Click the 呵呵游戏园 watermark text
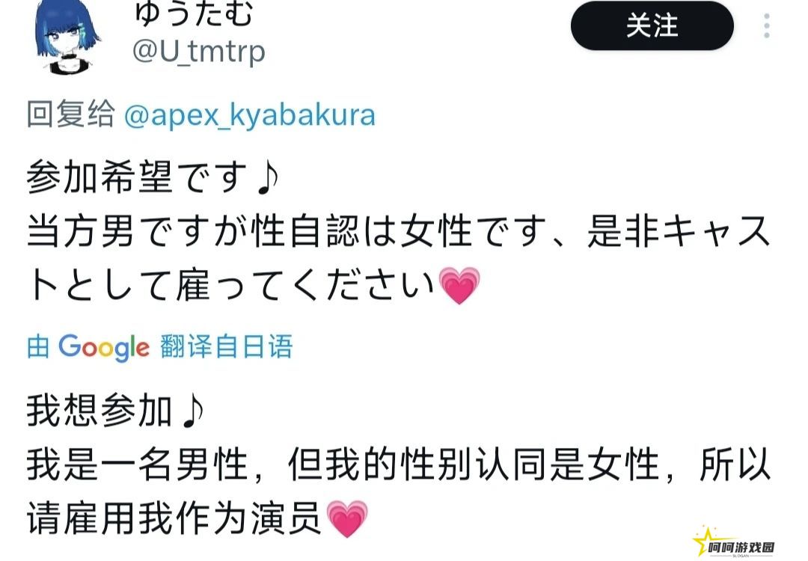Screen dimensions: 808x561 741,548
